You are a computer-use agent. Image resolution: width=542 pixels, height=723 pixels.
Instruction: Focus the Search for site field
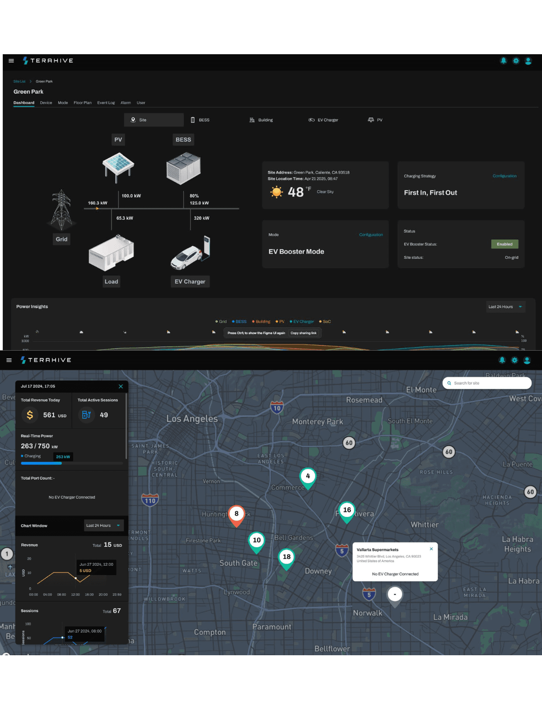487,383
